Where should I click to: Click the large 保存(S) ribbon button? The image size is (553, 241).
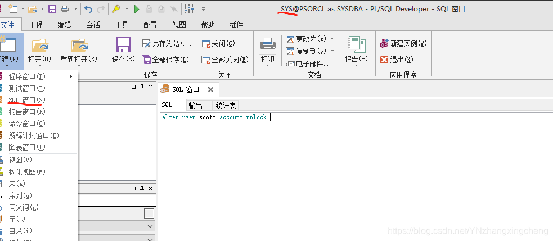[x=123, y=50]
